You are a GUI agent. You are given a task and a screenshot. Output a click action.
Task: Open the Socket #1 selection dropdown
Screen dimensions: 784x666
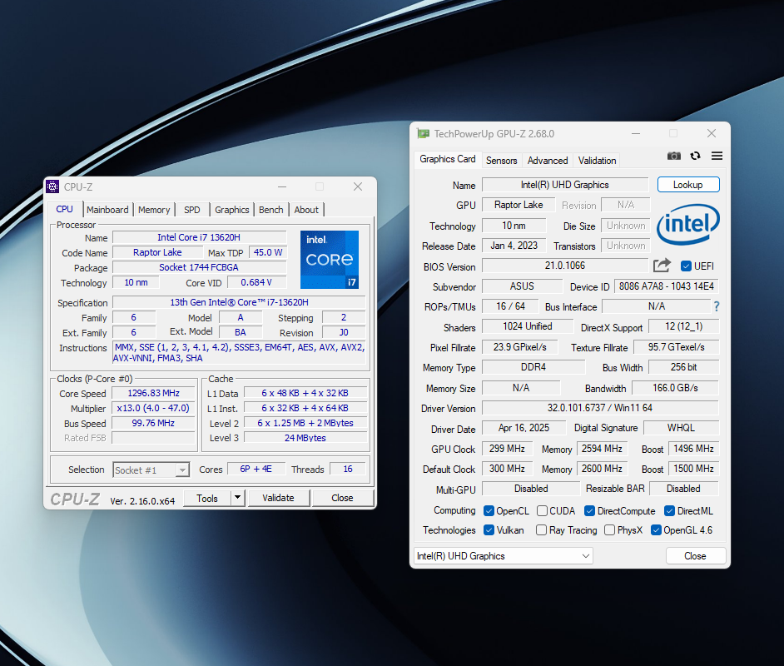click(x=151, y=470)
